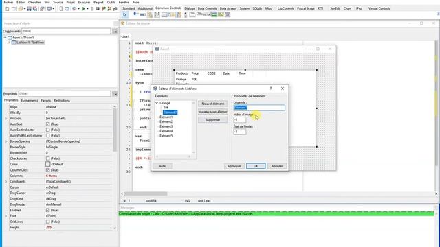Click the Annuler button
440x247 pixels.
click(277, 166)
